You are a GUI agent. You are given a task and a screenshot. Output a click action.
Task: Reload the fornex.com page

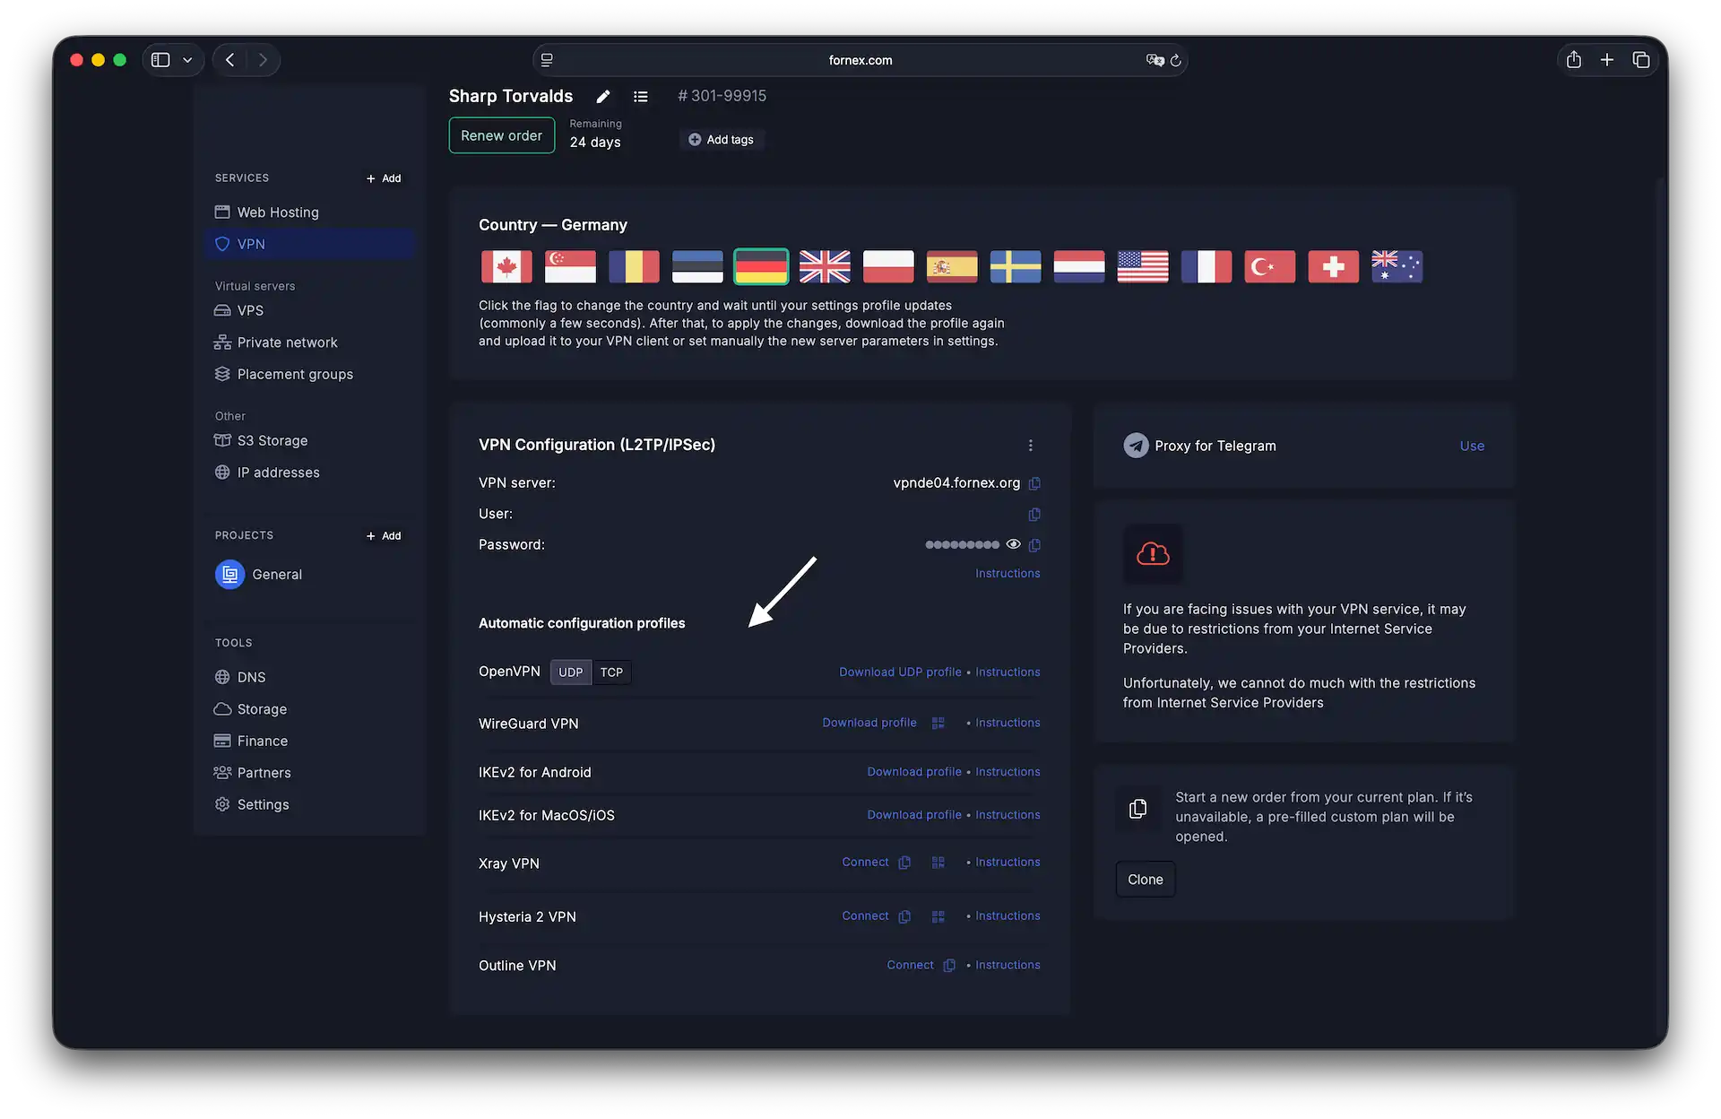(1176, 60)
